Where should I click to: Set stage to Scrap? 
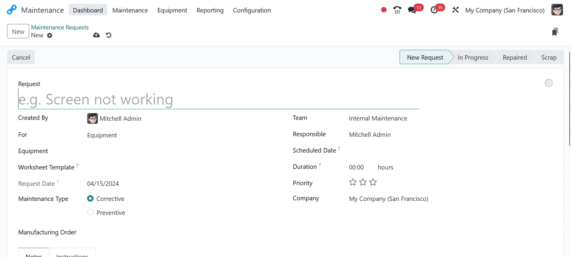[549, 57]
